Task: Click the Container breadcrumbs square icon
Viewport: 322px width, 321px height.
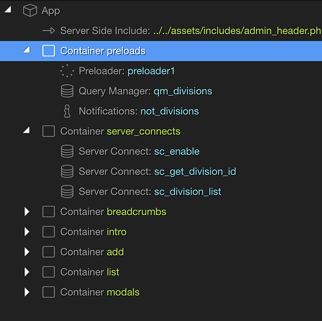Action: pos(49,212)
